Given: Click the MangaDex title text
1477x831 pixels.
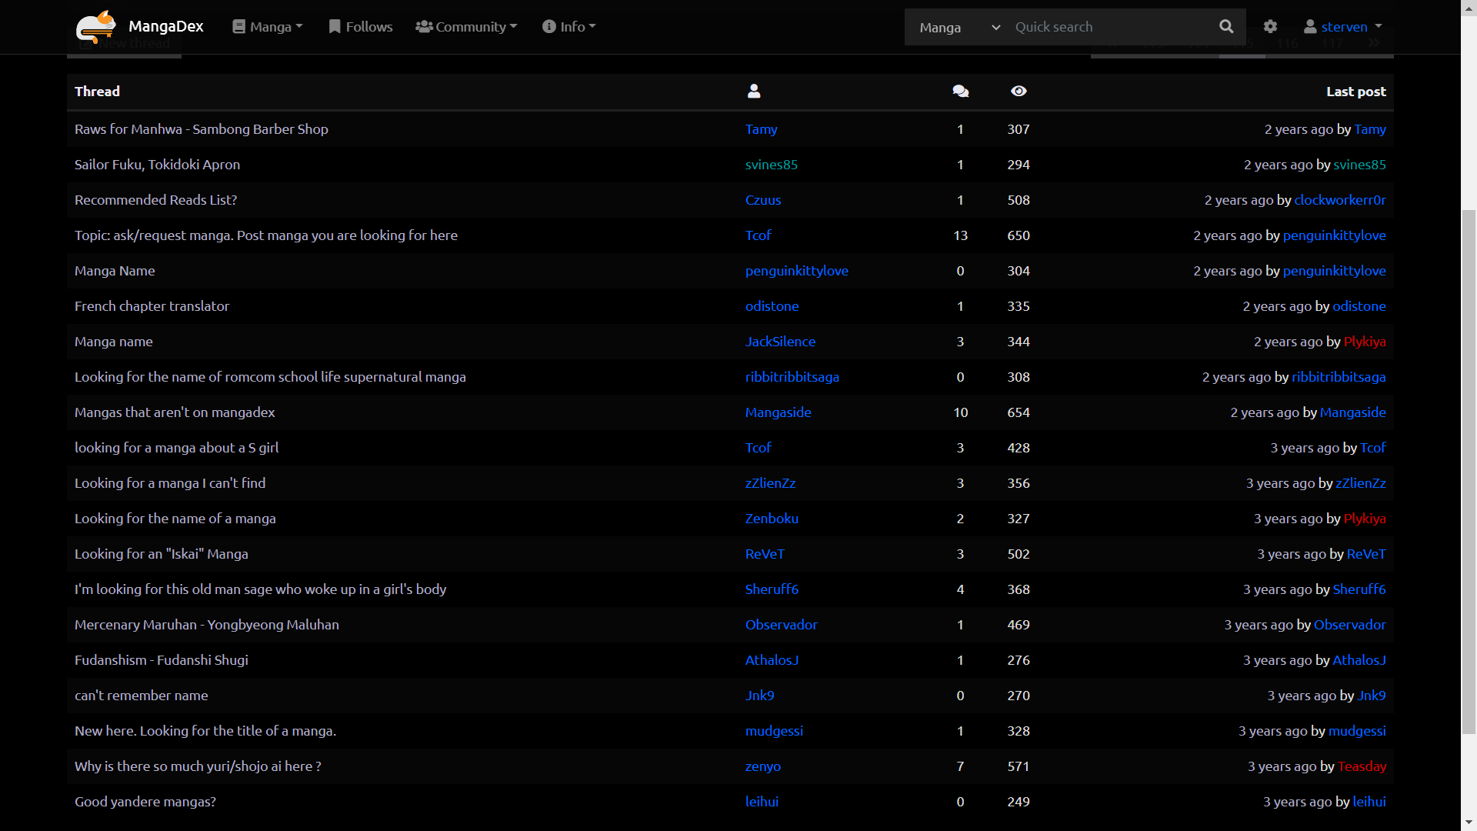Looking at the screenshot, I should click(x=166, y=27).
